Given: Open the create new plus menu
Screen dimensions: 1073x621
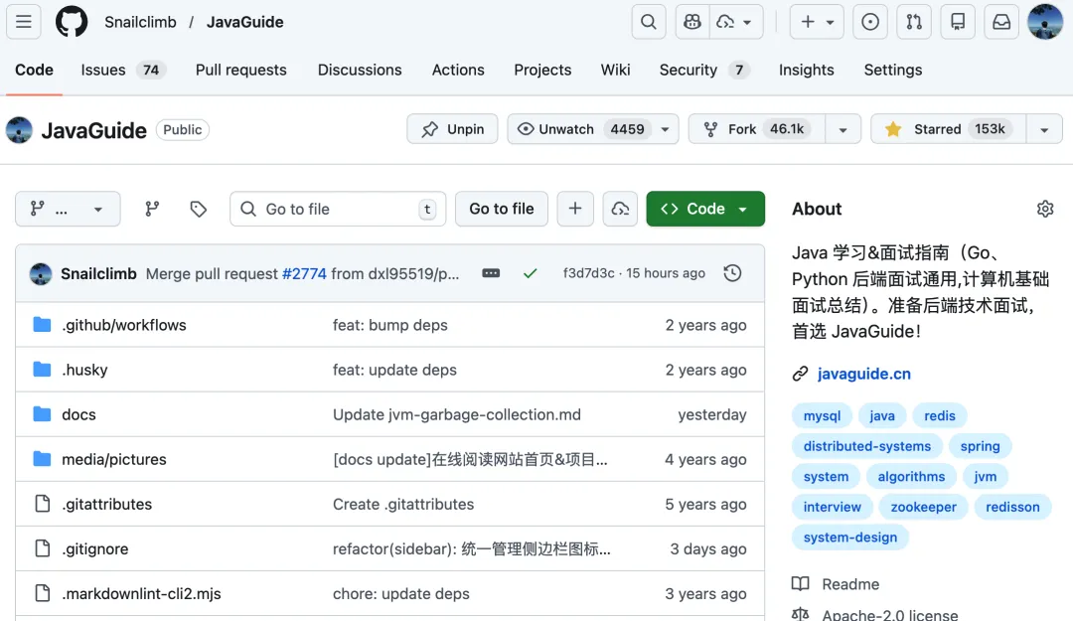Looking at the screenshot, I should (817, 22).
